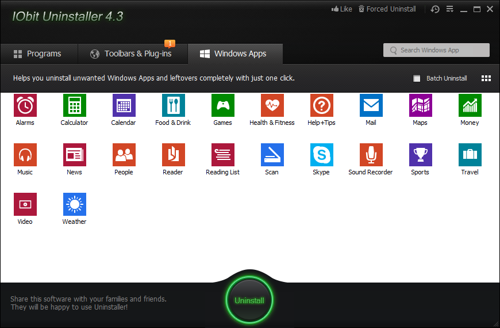Select the Calendar app icon
Image resolution: width=500 pixels, height=328 pixels.
pos(124,105)
